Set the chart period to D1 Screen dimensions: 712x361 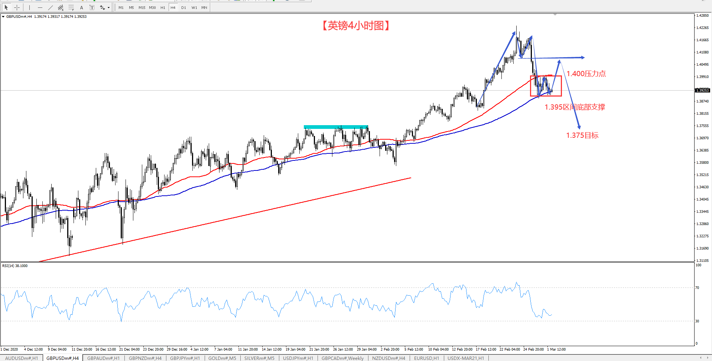click(x=183, y=7)
